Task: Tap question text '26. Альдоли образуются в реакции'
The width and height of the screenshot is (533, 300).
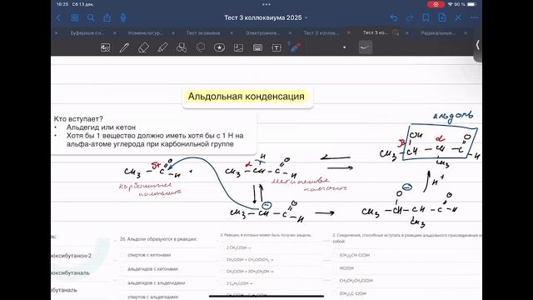Action: click(158, 239)
